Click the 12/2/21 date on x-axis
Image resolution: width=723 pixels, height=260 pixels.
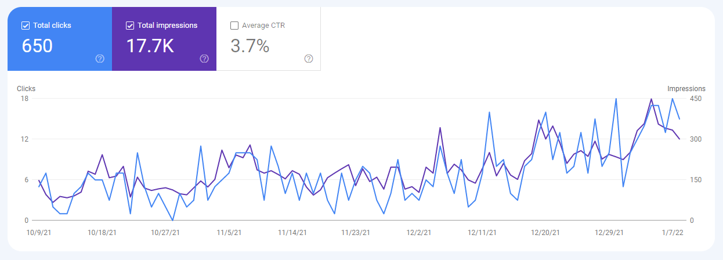click(418, 233)
